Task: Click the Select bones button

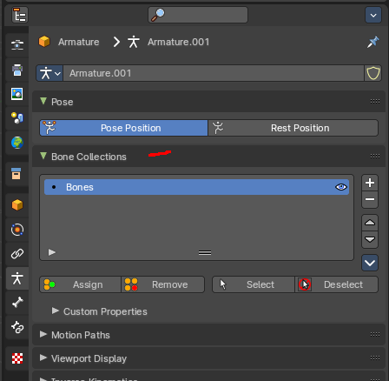Action: coord(254,284)
